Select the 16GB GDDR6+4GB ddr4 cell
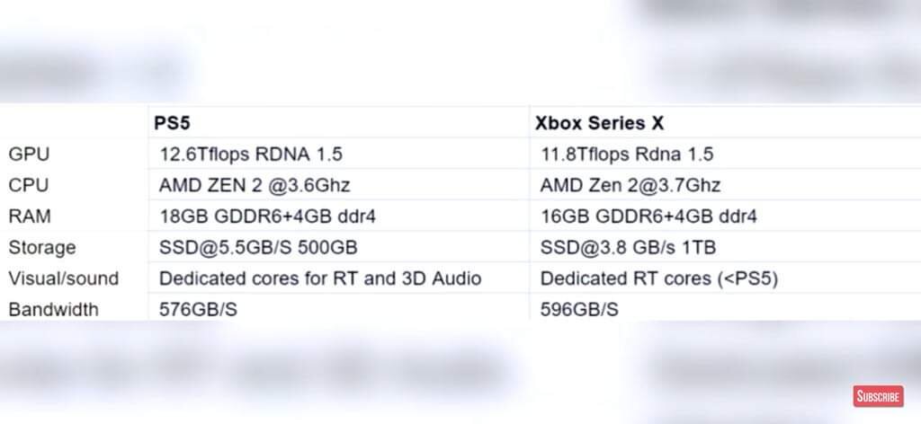Image resolution: width=921 pixels, height=424 pixels. pos(648,216)
